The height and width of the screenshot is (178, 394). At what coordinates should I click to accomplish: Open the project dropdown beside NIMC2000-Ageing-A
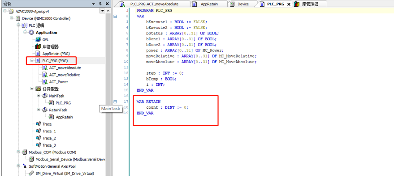102,11
